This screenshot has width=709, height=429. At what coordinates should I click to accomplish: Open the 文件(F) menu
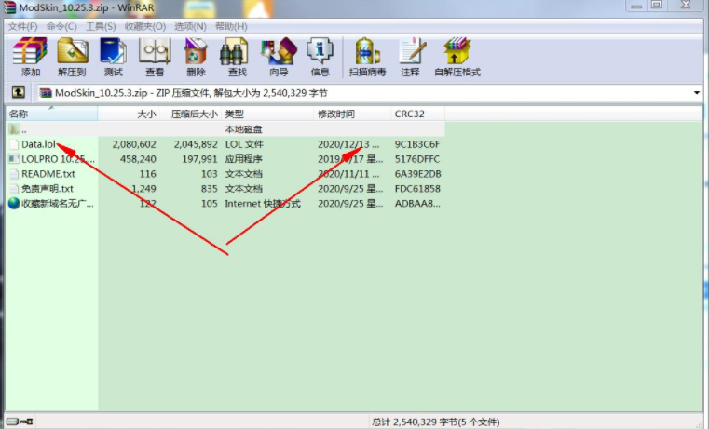click(21, 26)
